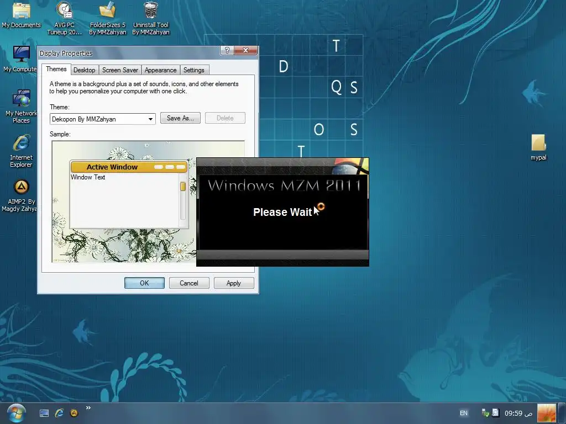Click the Please Wait message

click(282, 212)
